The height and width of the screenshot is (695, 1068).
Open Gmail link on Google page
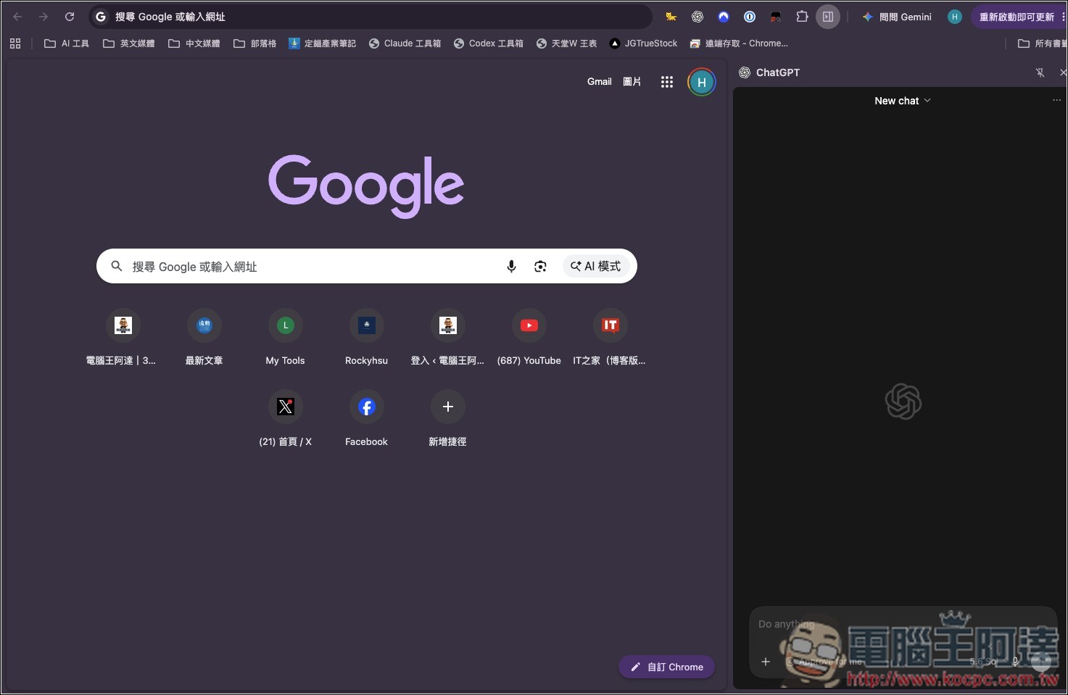click(600, 82)
